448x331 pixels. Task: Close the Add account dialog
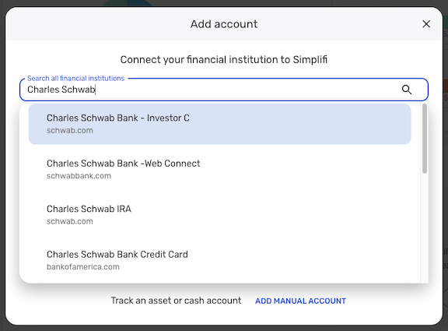click(426, 24)
